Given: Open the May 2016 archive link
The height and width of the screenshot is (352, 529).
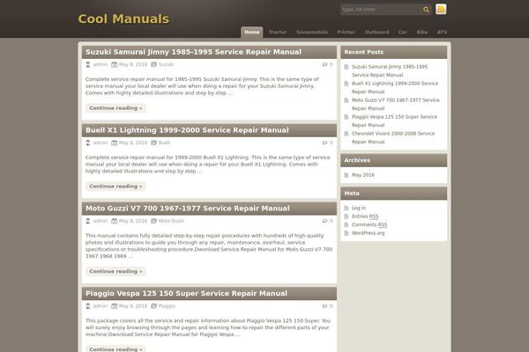Looking at the screenshot, I should (x=363, y=175).
